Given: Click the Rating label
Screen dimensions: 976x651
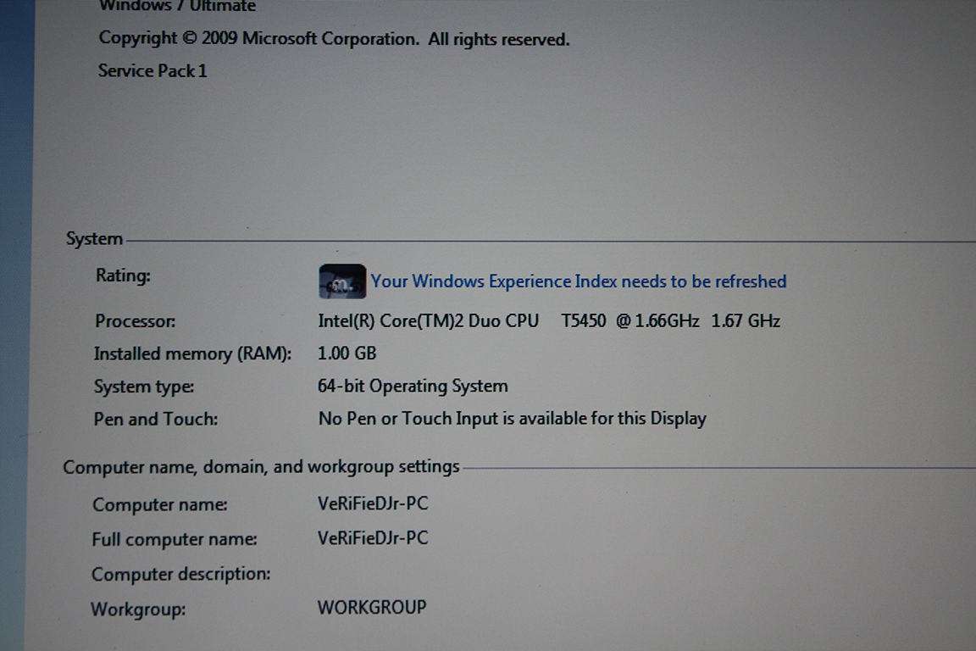Looking at the screenshot, I should [123, 275].
